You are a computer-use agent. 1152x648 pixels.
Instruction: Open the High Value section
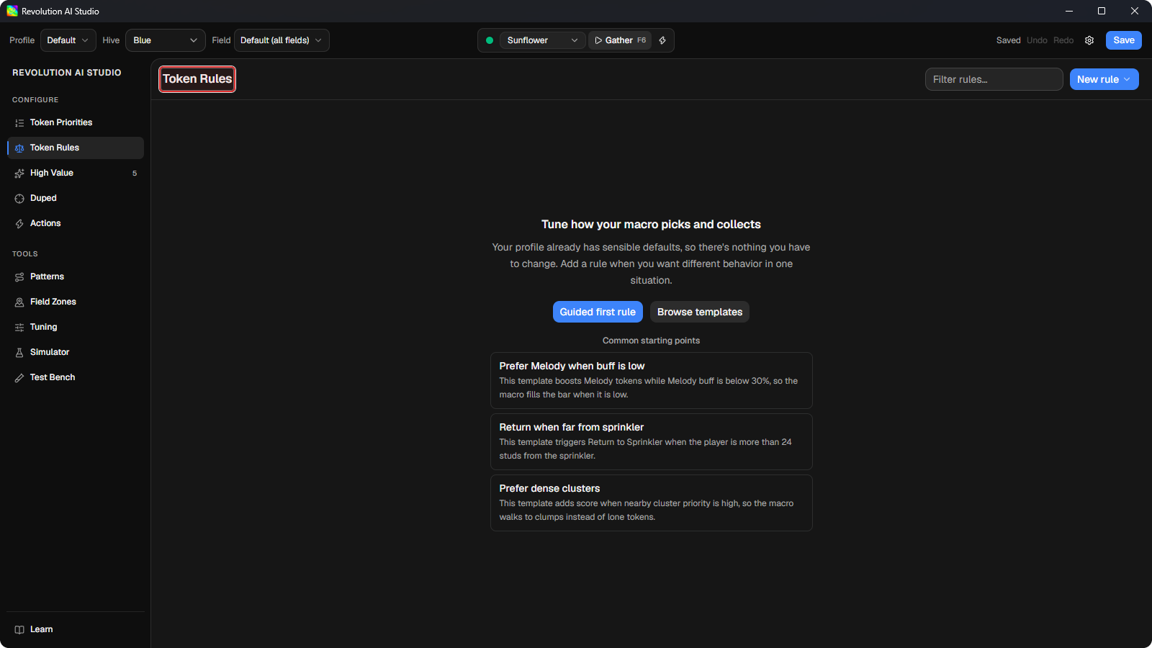pyautogui.click(x=76, y=173)
